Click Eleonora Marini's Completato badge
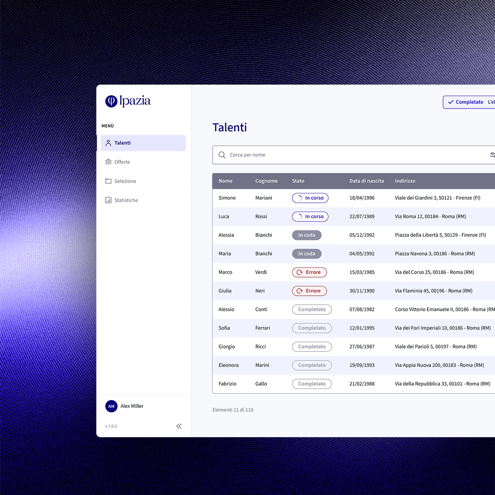The image size is (495, 495). point(312,365)
